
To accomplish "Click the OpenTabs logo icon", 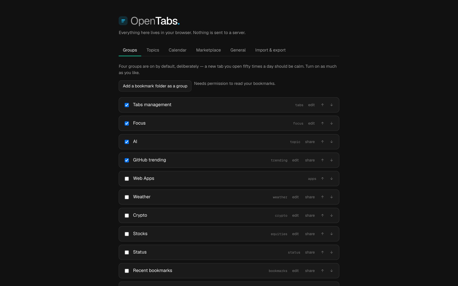I will coord(123,21).
